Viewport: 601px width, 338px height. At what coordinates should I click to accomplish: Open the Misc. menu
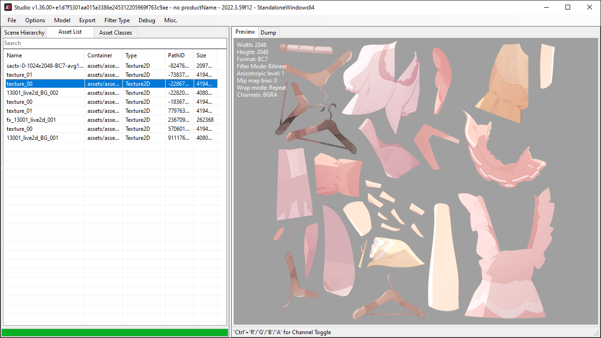tap(171, 20)
